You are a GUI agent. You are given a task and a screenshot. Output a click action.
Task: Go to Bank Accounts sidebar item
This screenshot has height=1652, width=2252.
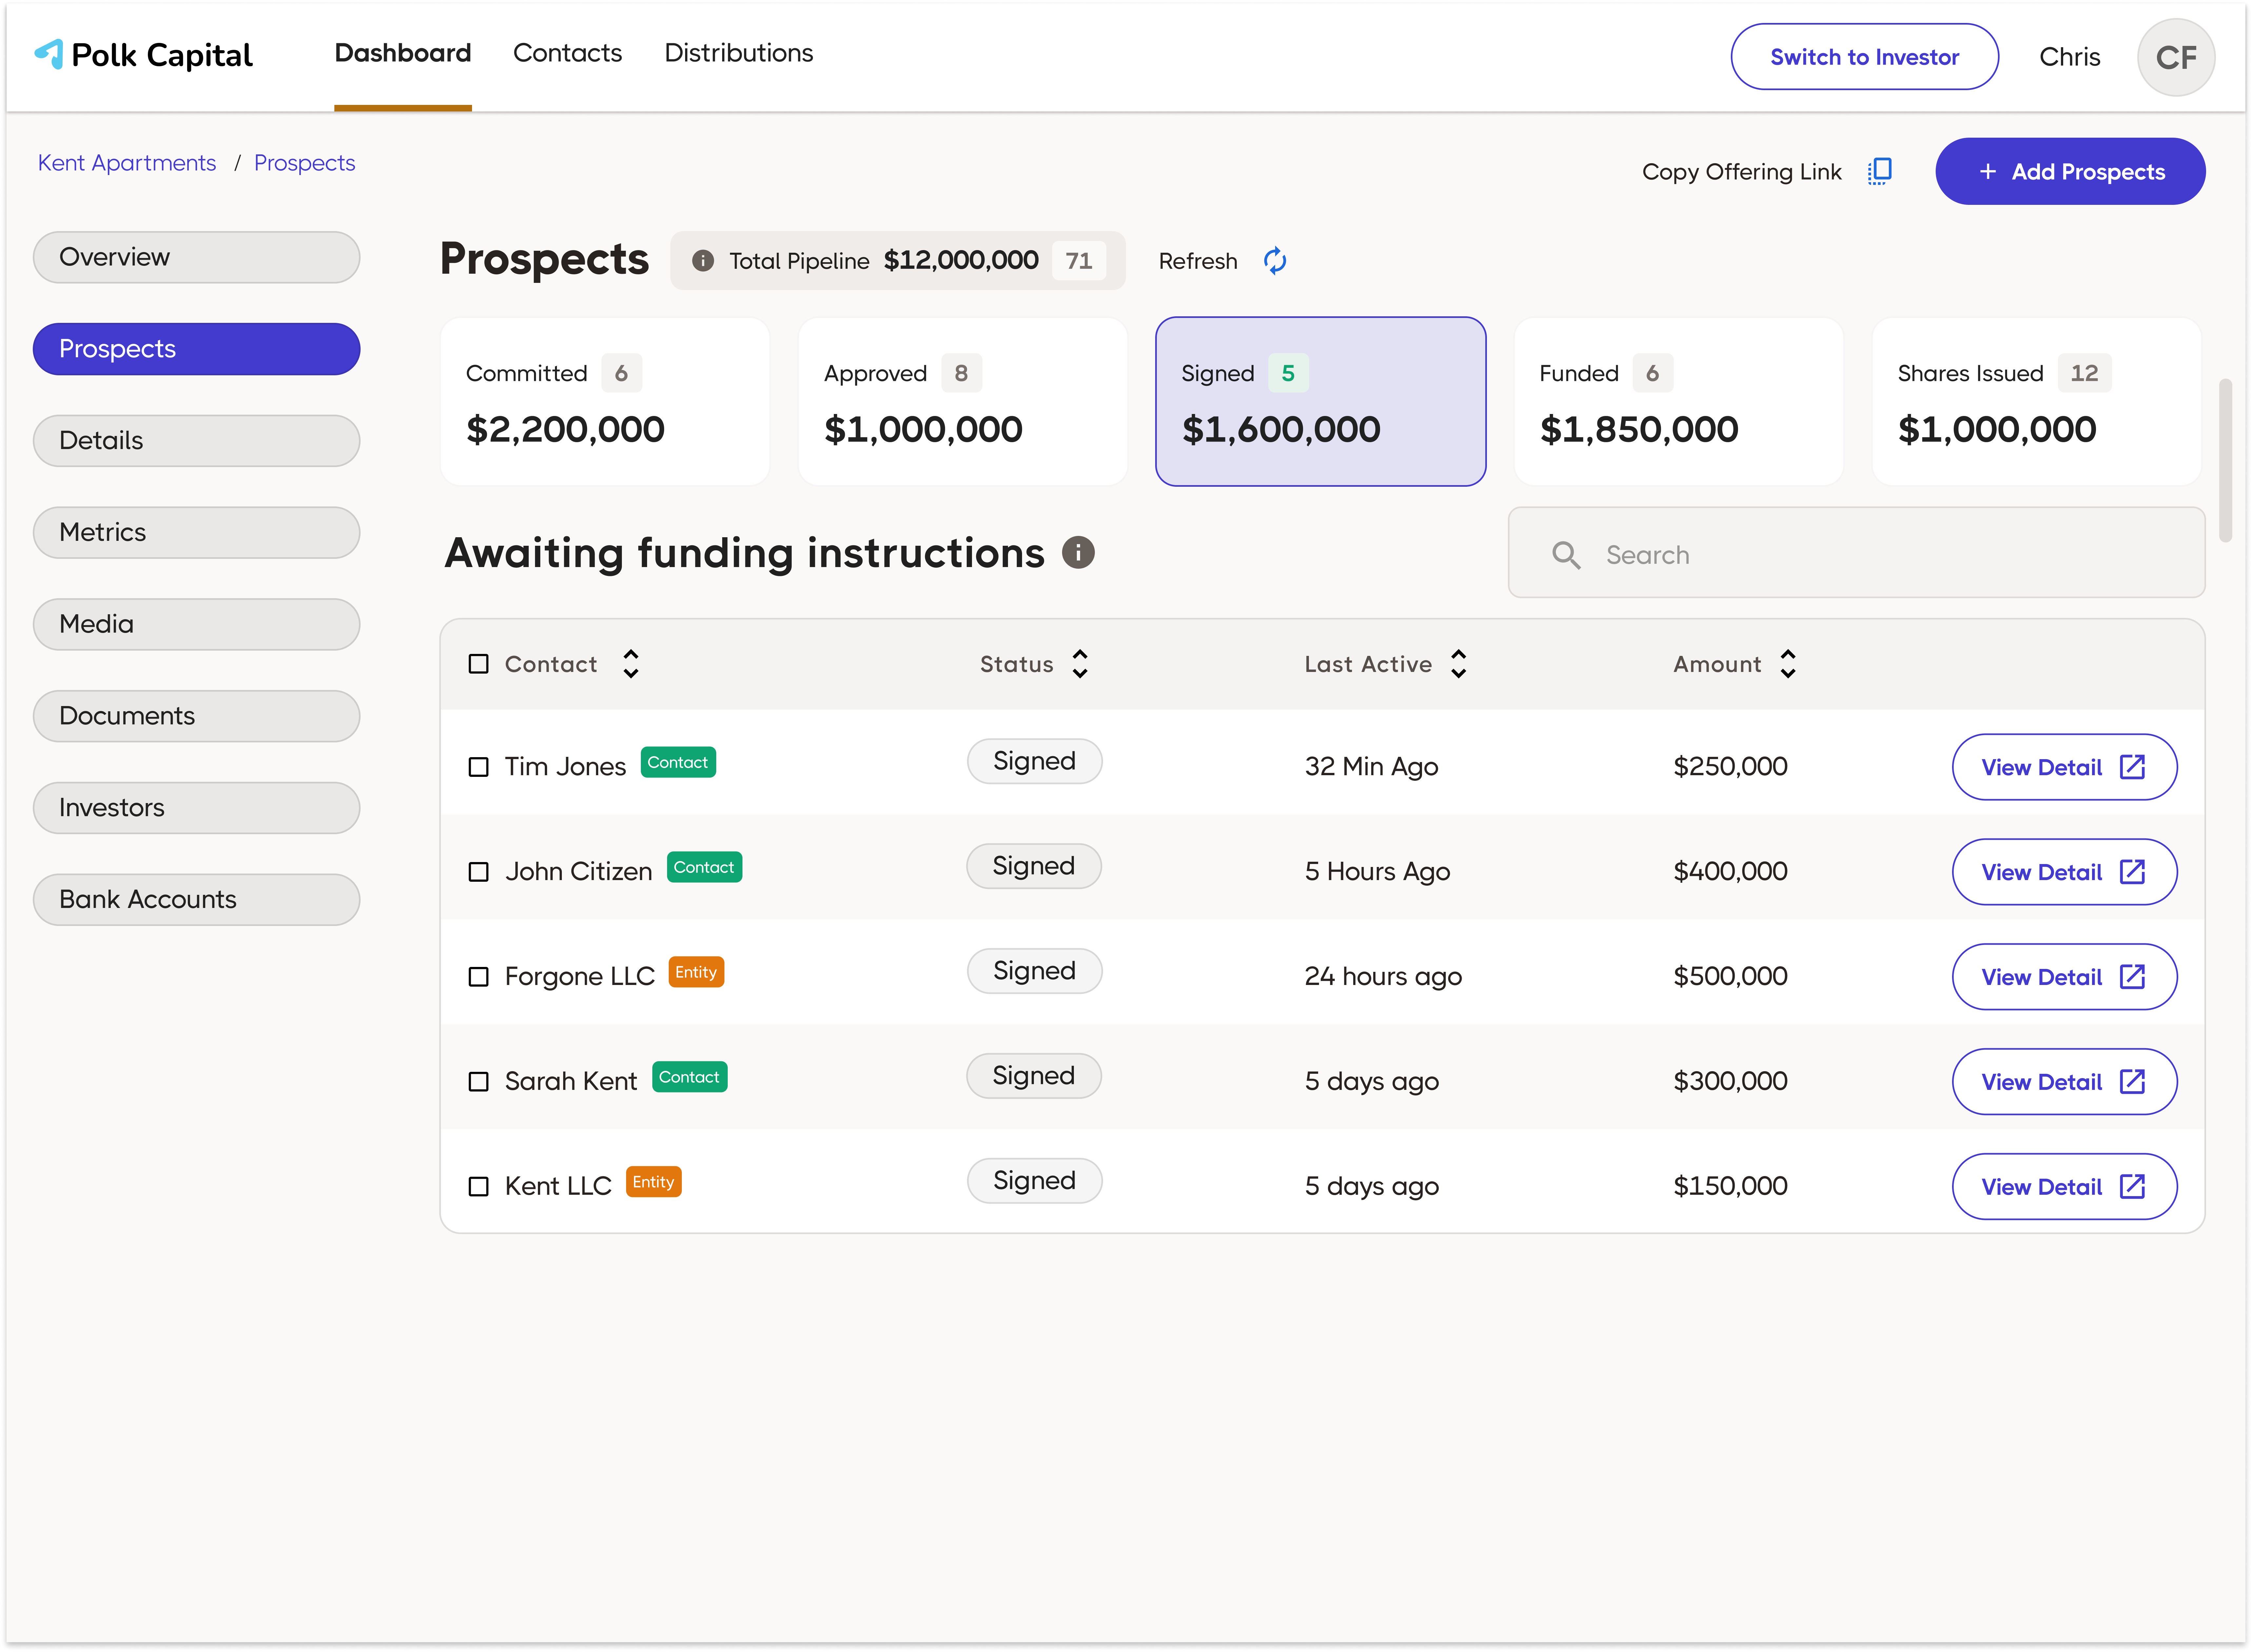click(196, 899)
